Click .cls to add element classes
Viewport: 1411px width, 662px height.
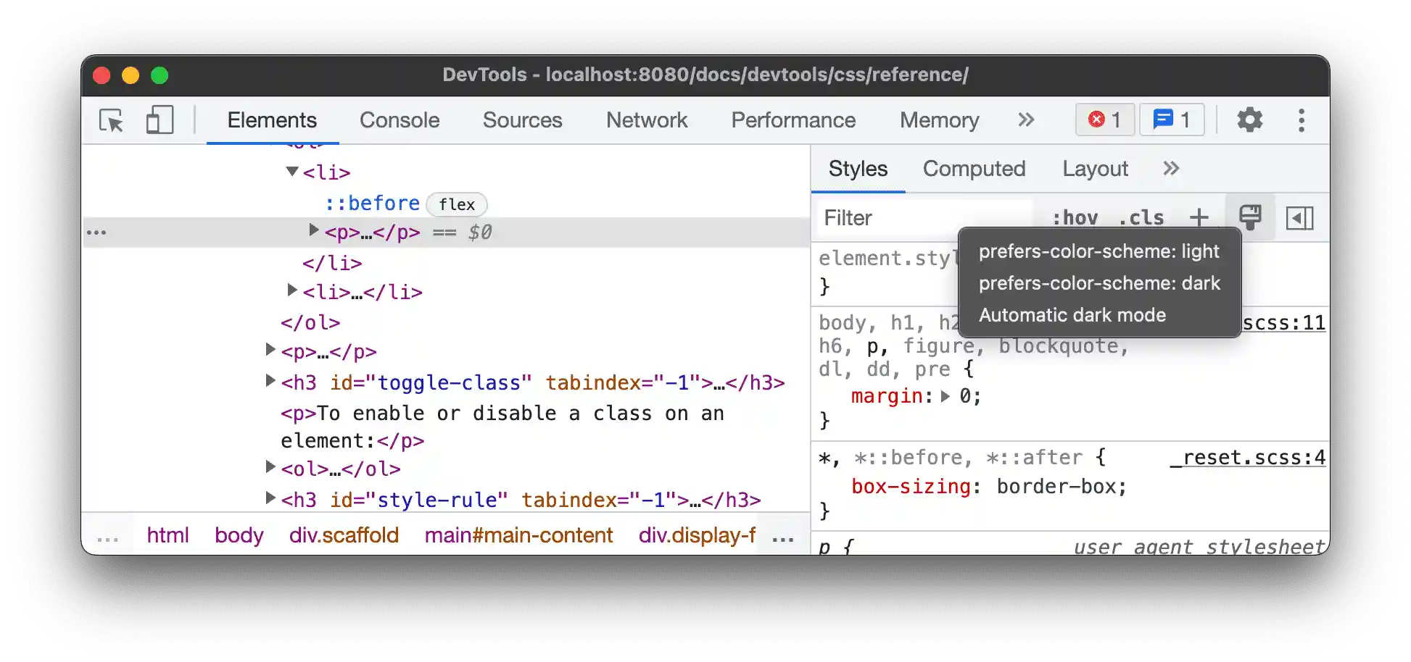click(1141, 217)
